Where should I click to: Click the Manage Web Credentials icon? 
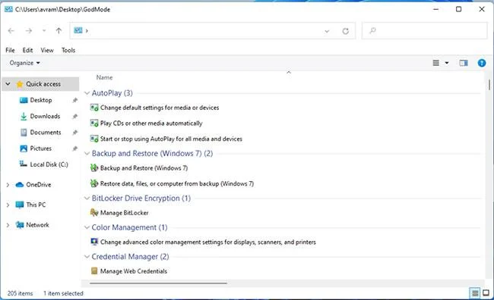pyautogui.click(x=94, y=270)
